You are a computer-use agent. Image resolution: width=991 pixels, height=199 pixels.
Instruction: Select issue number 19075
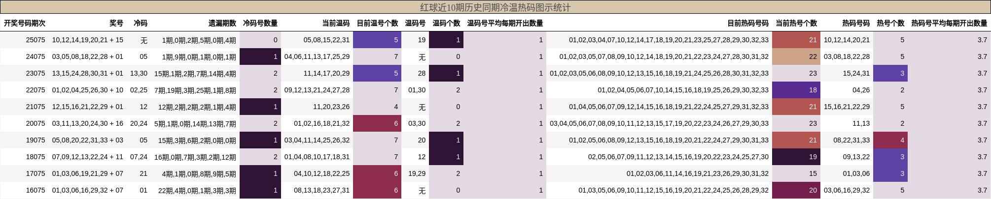click(35, 140)
